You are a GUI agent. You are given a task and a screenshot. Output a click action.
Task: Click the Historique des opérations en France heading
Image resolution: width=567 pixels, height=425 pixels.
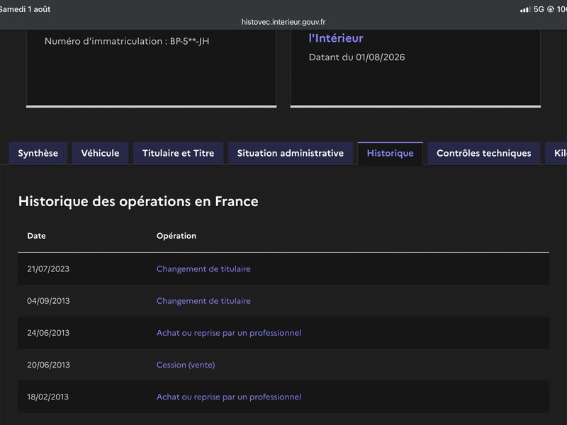click(x=138, y=202)
